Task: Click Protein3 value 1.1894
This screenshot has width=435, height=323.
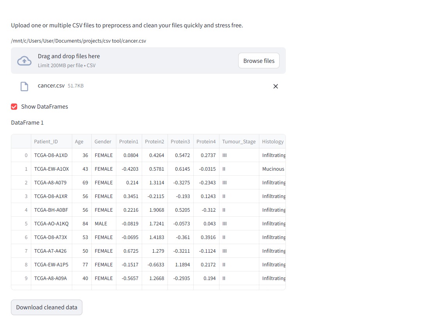Action: (181, 264)
